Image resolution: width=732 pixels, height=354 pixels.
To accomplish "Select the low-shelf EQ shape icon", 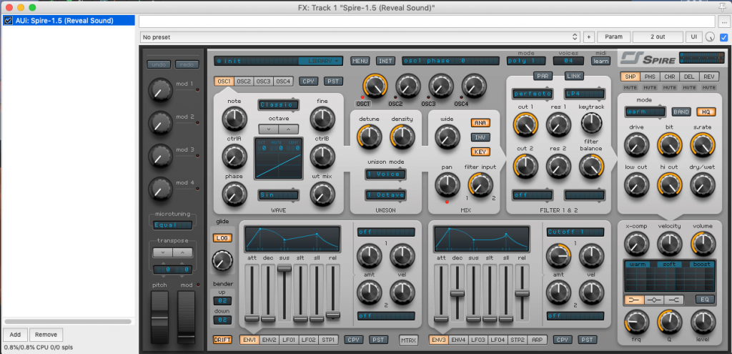I will 635,300.
